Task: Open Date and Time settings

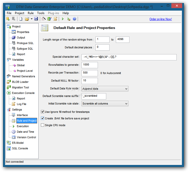Action: [25, 132]
